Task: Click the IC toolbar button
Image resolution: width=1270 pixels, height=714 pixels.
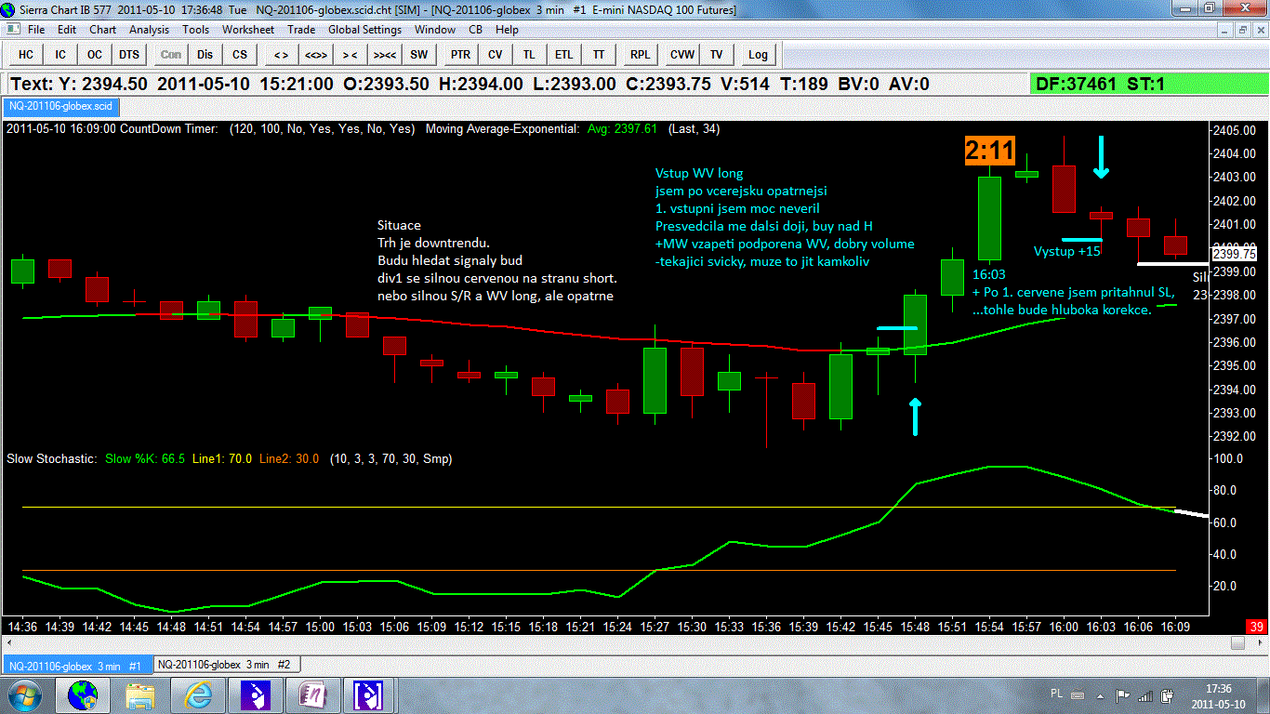Action: click(60, 54)
